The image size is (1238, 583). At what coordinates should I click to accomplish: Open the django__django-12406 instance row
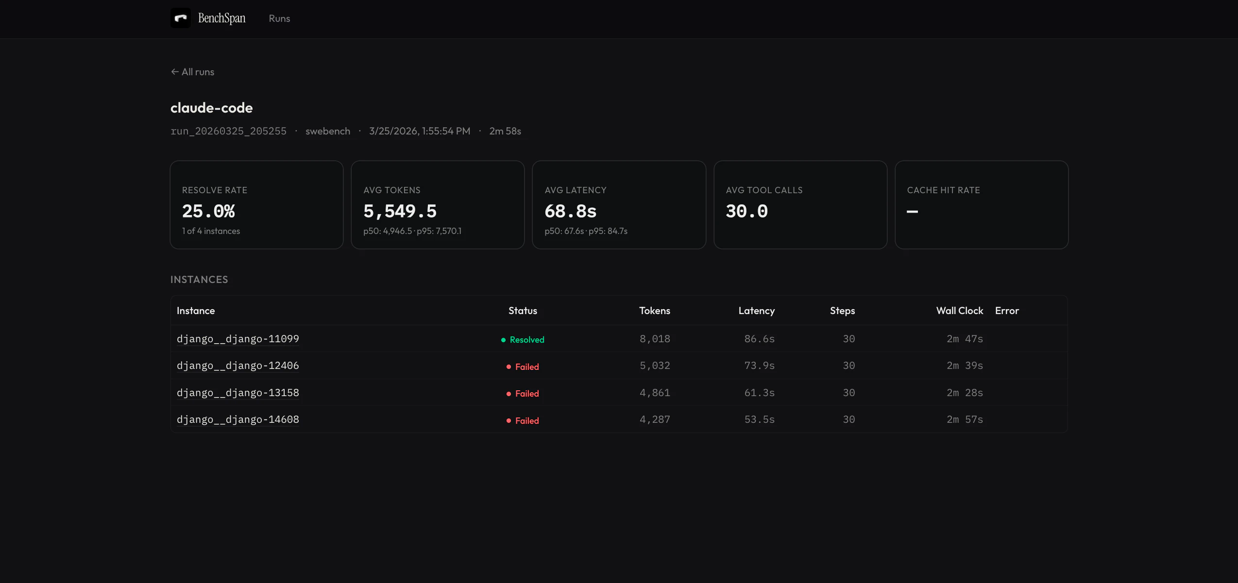pyautogui.click(x=238, y=366)
